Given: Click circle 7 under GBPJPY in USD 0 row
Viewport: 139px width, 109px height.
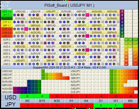Looking at the screenshot, I should [53, 64].
